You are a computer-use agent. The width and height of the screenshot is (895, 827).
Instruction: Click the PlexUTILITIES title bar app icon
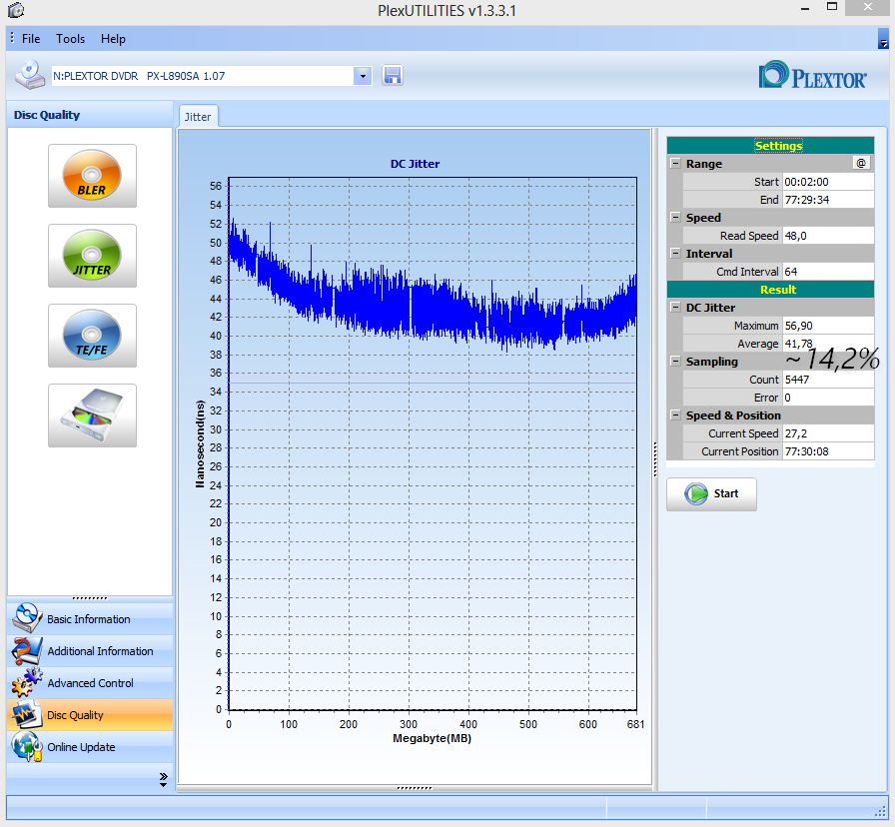point(16,10)
